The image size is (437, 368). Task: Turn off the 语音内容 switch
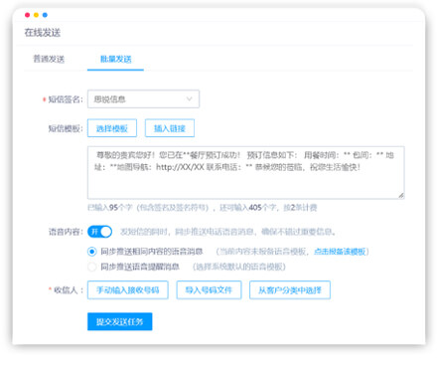(x=99, y=232)
